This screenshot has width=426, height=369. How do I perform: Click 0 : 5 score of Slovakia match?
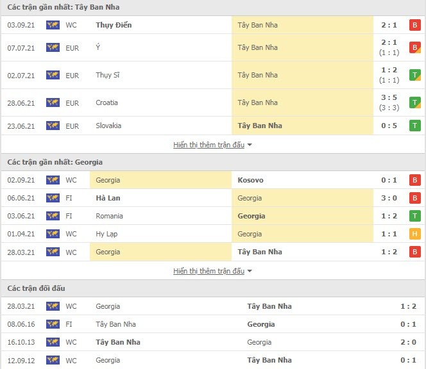coord(389,126)
